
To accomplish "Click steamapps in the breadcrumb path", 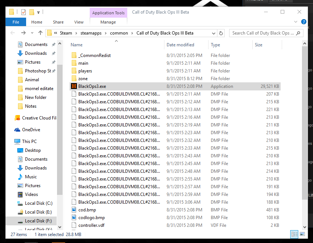I will (x=91, y=33).
